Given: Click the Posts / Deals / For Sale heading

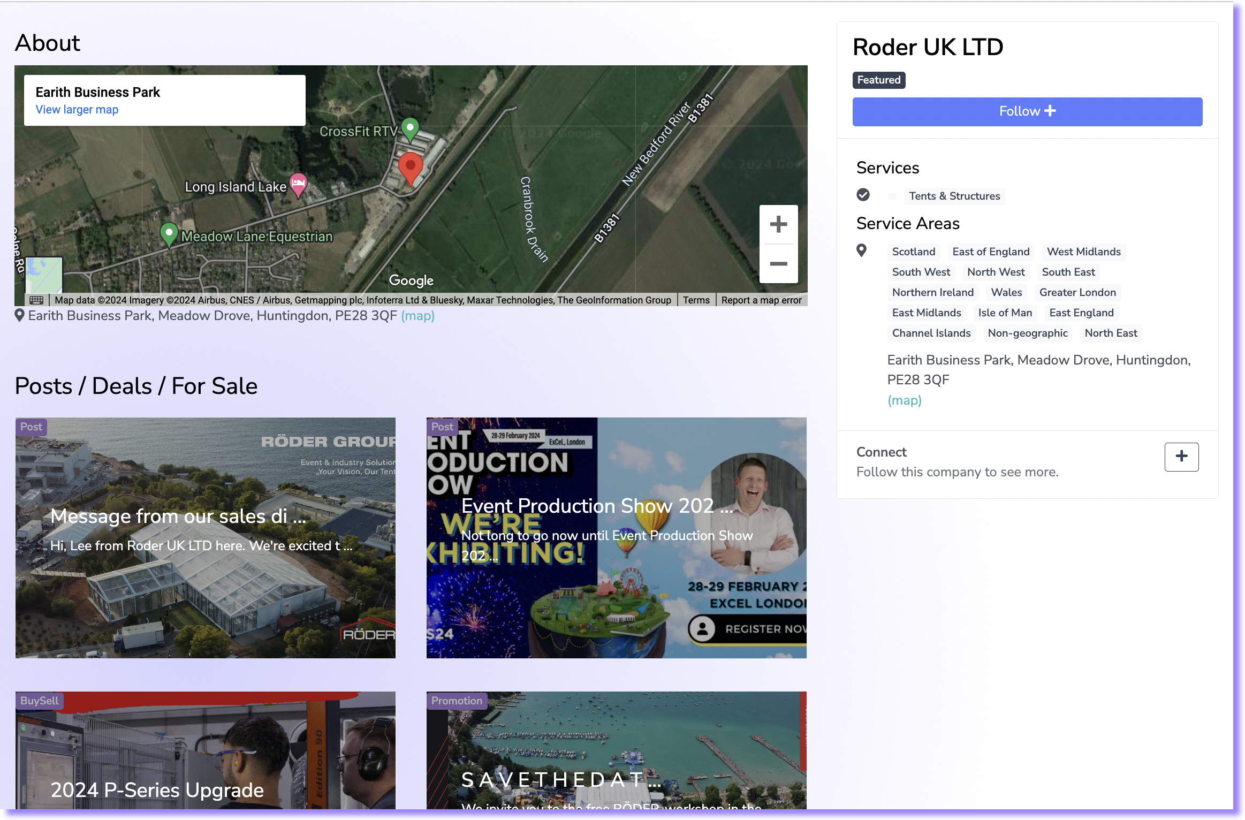Looking at the screenshot, I should point(136,386).
